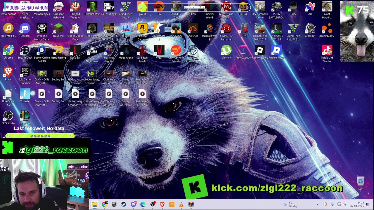Open the DUCKSIDE desktop shortcut
Viewport: 374px width, 210px height.
[176, 31]
